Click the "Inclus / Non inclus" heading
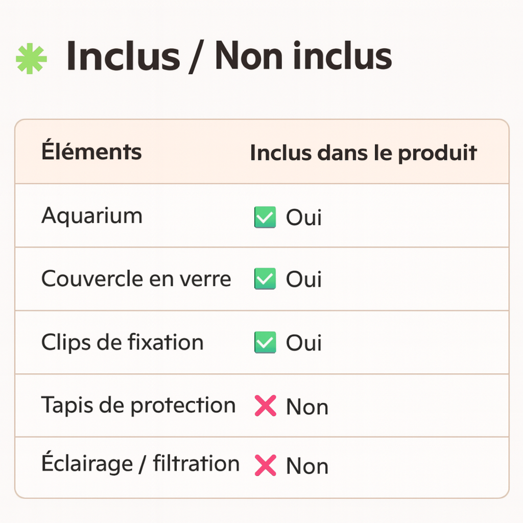The image size is (523, 523). [x=229, y=56]
